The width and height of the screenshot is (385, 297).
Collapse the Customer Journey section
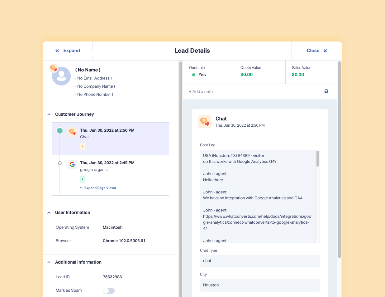coord(49,114)
